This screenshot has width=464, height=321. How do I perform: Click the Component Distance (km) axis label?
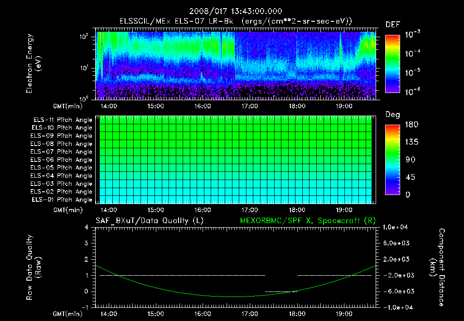437,267
